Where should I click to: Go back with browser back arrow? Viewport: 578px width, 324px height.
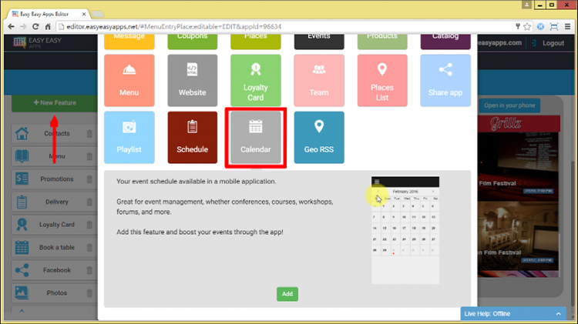(x=11, y=26)
